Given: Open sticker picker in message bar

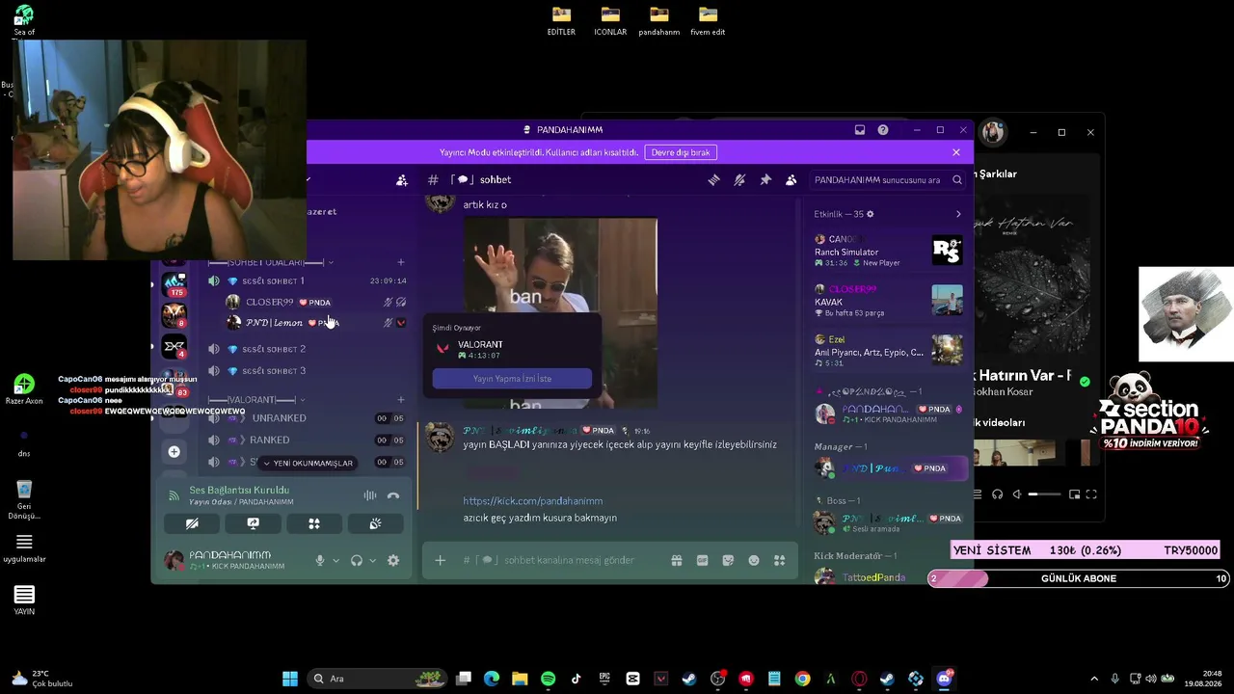Looking at the screenshot, I should [728, 560].
